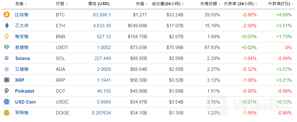Click the Dogecoin gold coin icon
The image size is (297, 122).
point(7,113)
